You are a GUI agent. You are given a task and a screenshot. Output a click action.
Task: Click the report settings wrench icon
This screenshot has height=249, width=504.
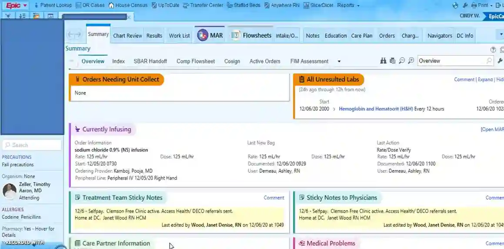[500, 61]
